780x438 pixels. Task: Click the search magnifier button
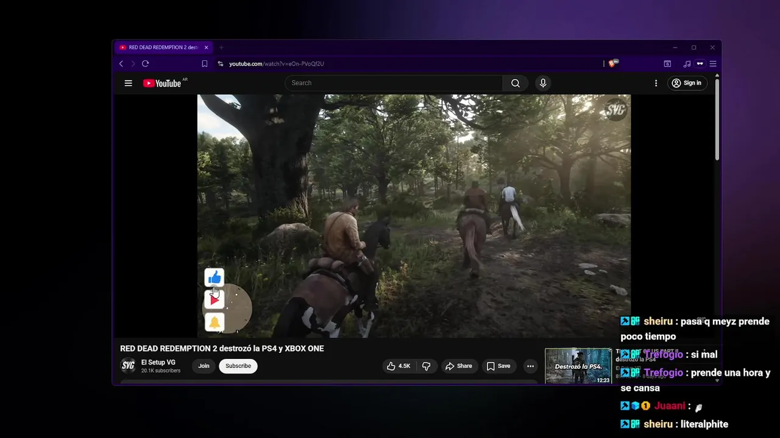pyautogui.click(x=516, y=83)
